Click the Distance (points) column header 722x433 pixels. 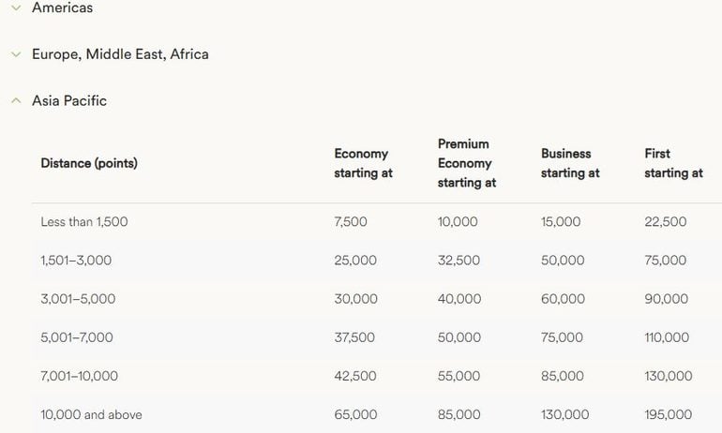tap(89, 163)
